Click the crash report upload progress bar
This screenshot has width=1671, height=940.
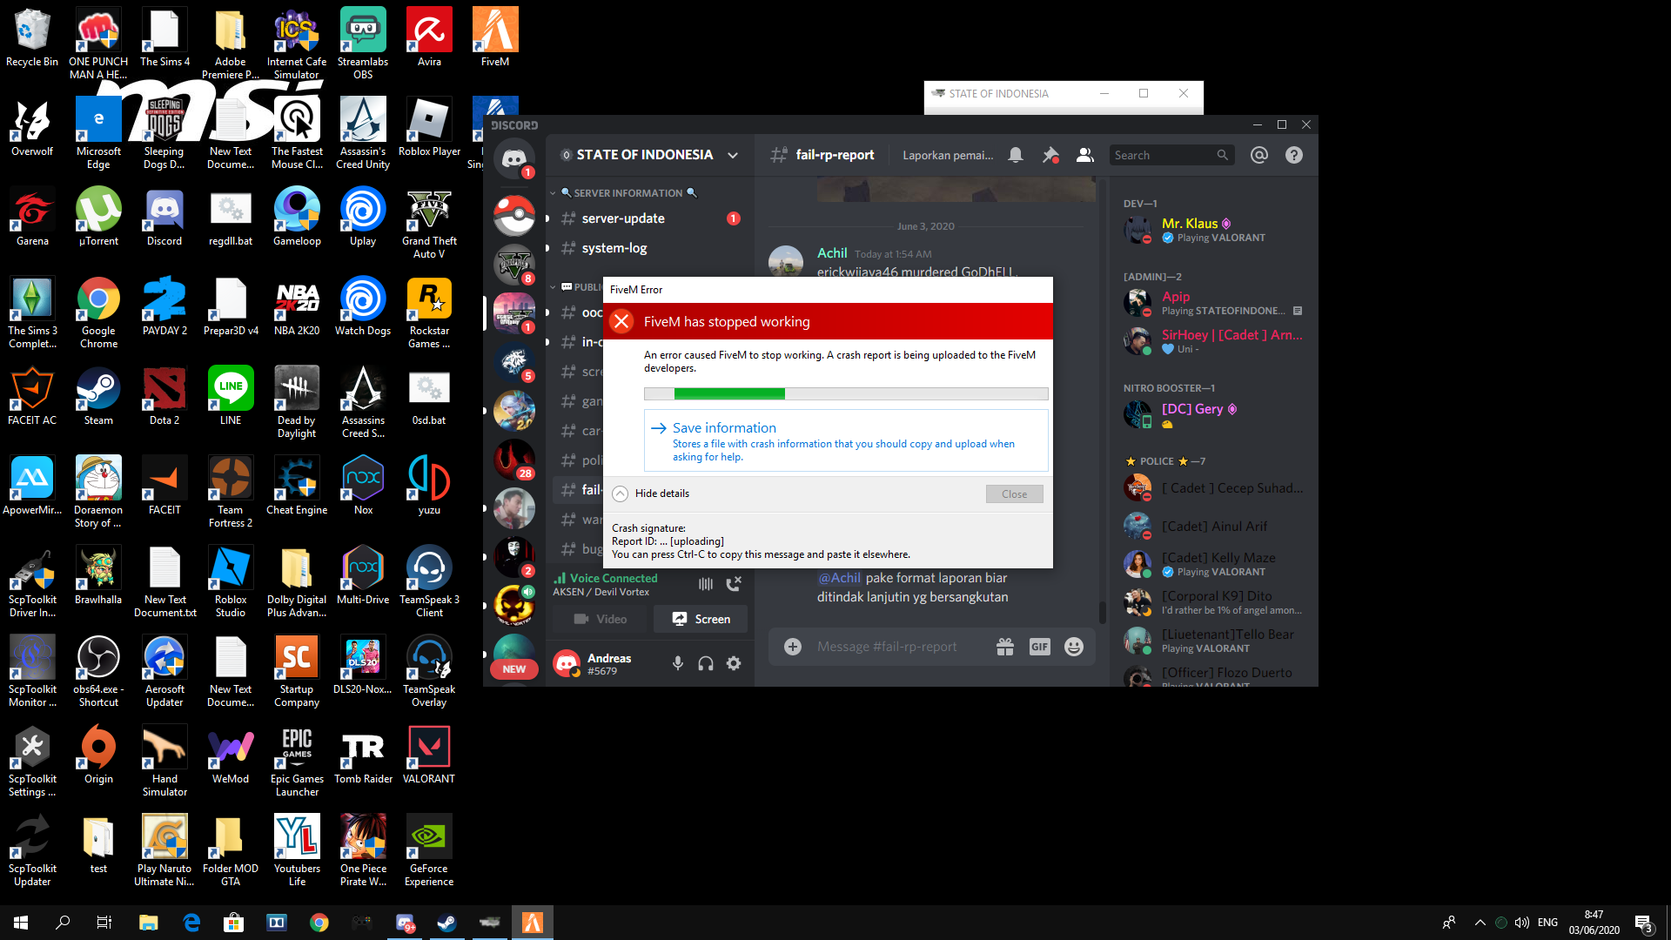click(846, 394)
